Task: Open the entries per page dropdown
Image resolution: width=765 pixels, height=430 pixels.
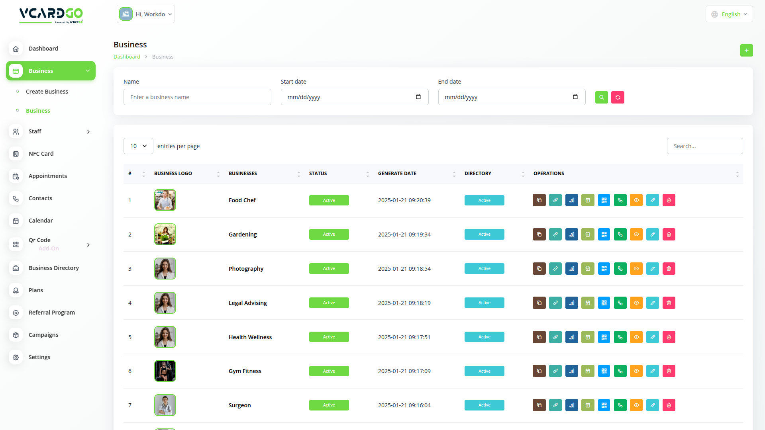Action: point(138,146)
